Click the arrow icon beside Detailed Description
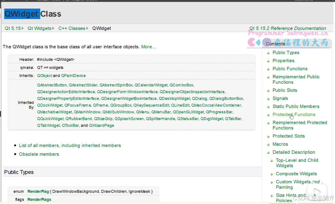The height and width of the screenshot is (204, 335). click(268, 153)
